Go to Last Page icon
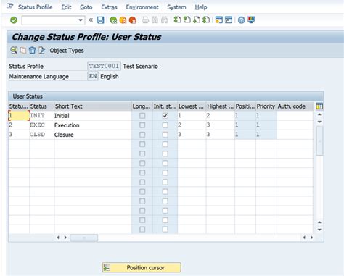 206,20
